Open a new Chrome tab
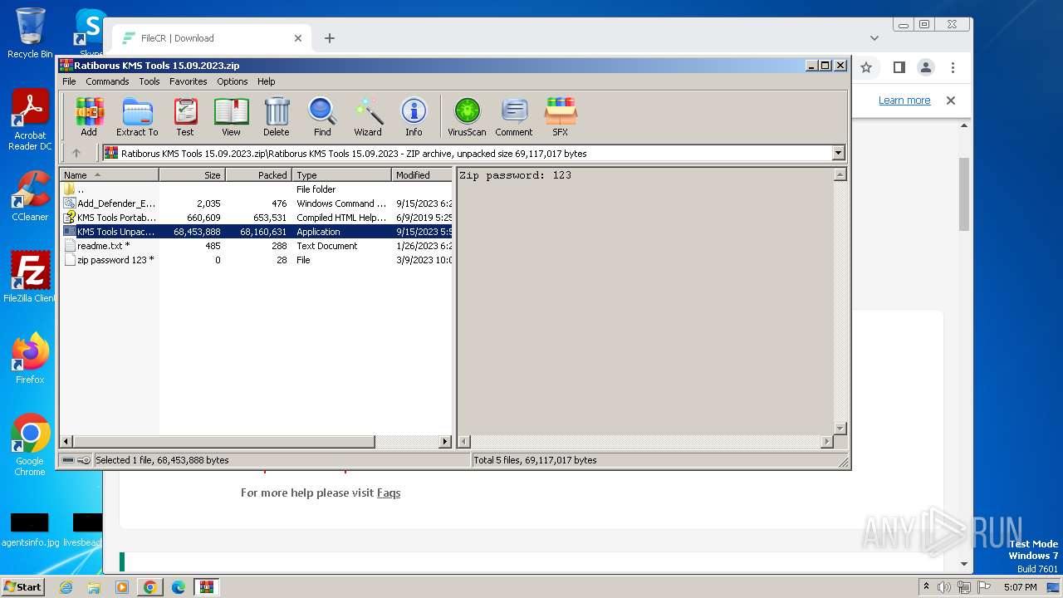Screen dimensions: 1063x598 coord(330,38)
